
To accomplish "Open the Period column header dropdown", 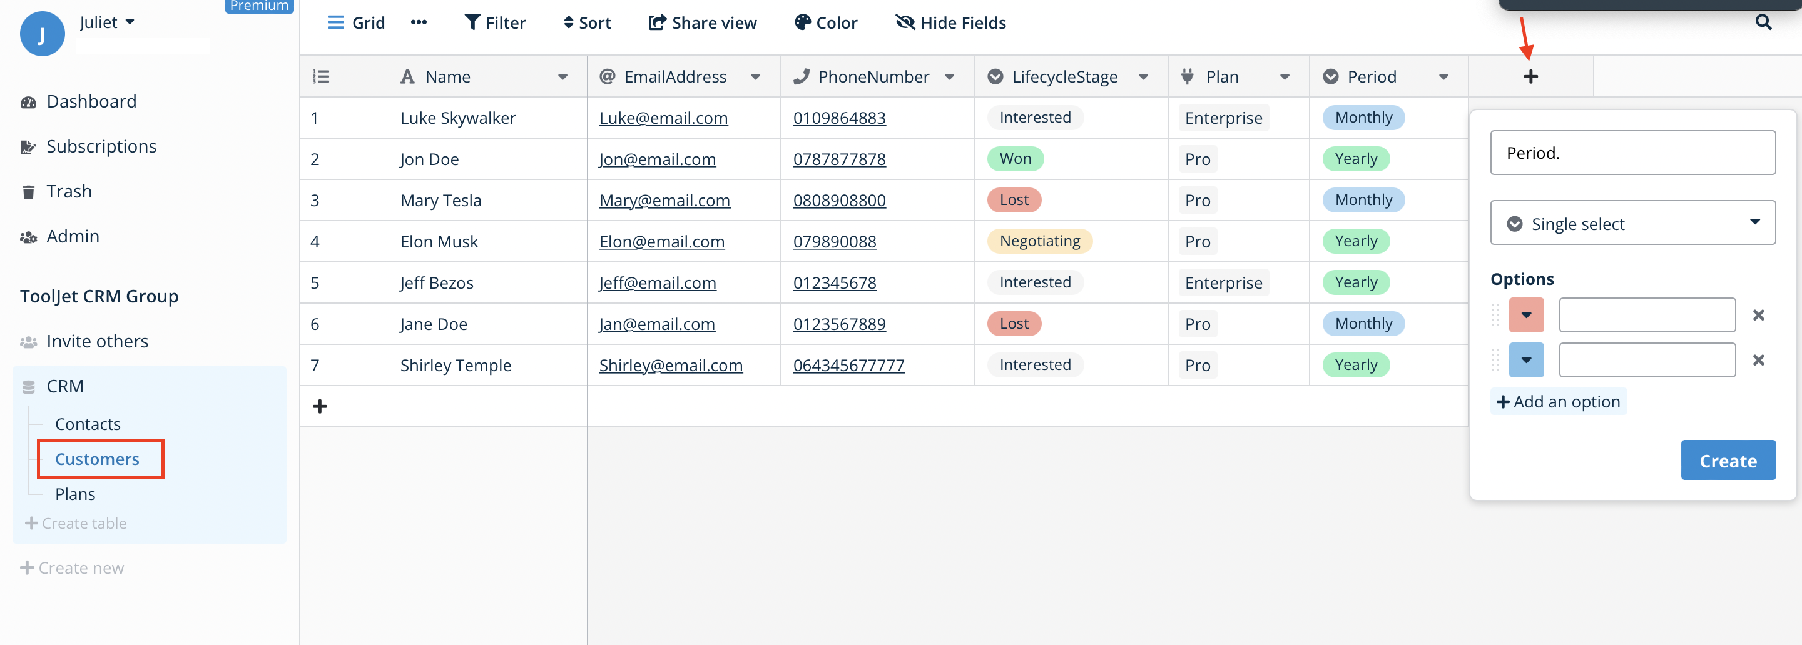I will (1445, 77).
